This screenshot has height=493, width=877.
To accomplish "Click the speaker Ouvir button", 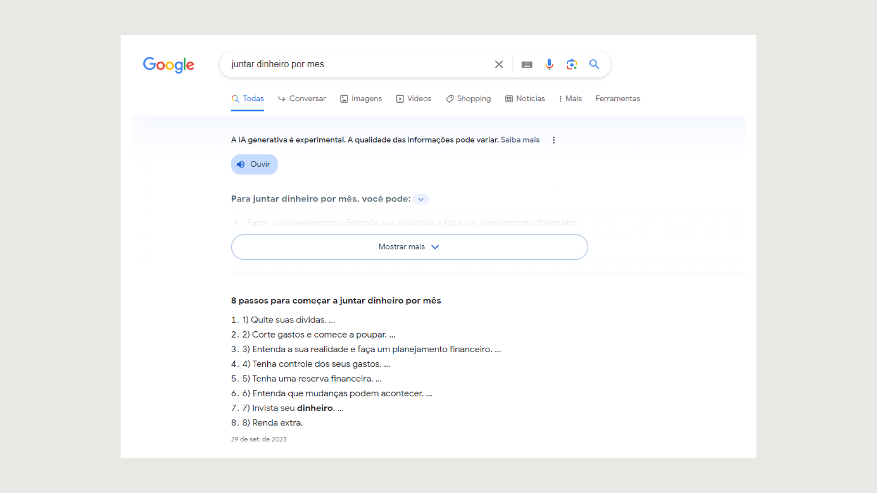I will [x=254, y=164].
